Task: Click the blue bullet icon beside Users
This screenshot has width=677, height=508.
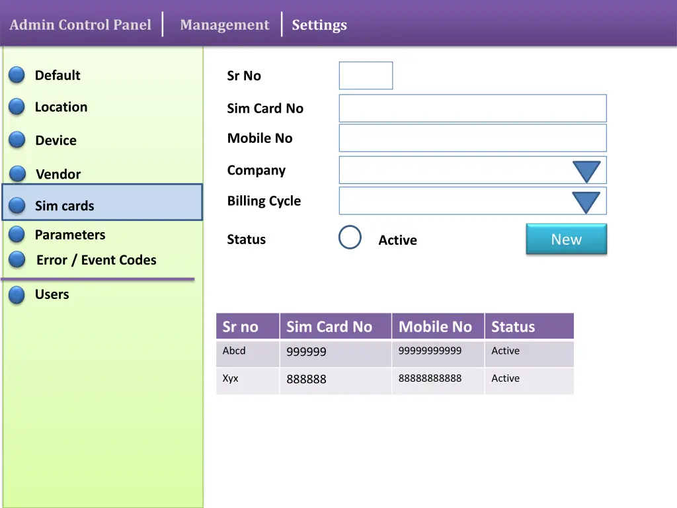Action: pos(17,295)
